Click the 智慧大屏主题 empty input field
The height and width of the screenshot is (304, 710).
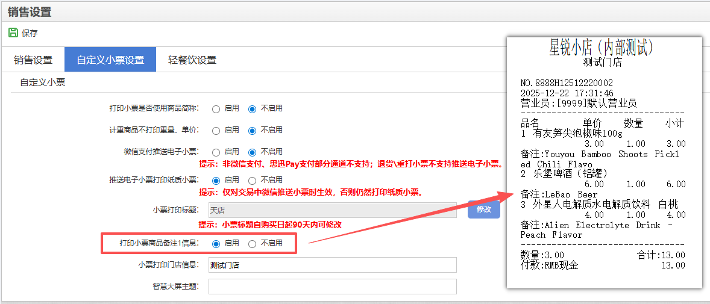coord(332,287)
